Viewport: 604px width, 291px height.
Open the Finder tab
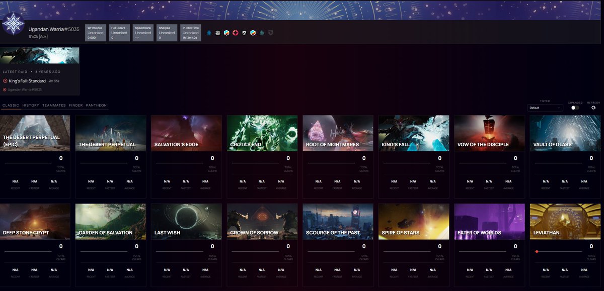tap(76, 106)
